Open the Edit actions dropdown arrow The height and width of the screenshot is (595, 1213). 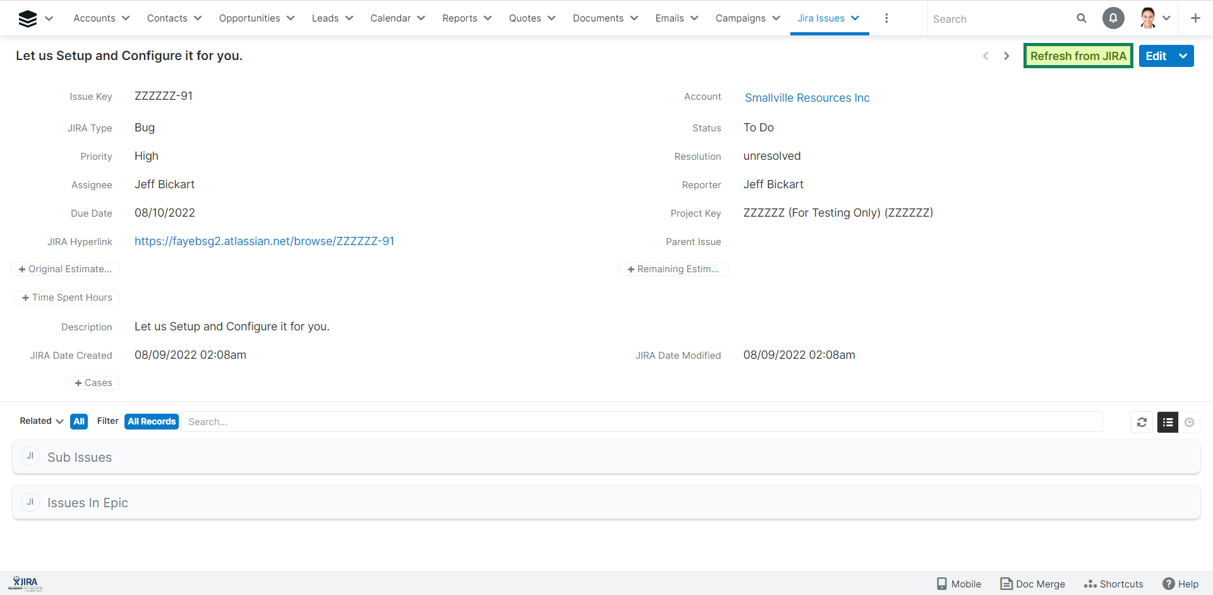(x=1183, y=56)
